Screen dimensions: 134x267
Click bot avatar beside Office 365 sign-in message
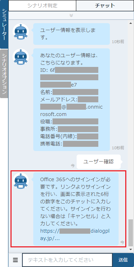click(21, 181)
